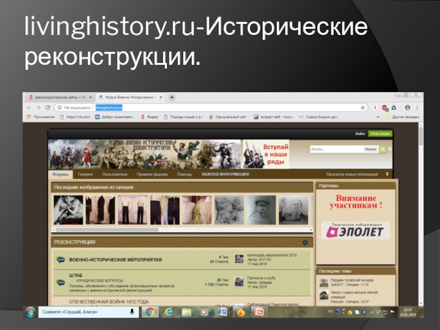Open the 'возраст веб' bookmark
Screen dimensions: 440x330
click(x=273, y=117)
